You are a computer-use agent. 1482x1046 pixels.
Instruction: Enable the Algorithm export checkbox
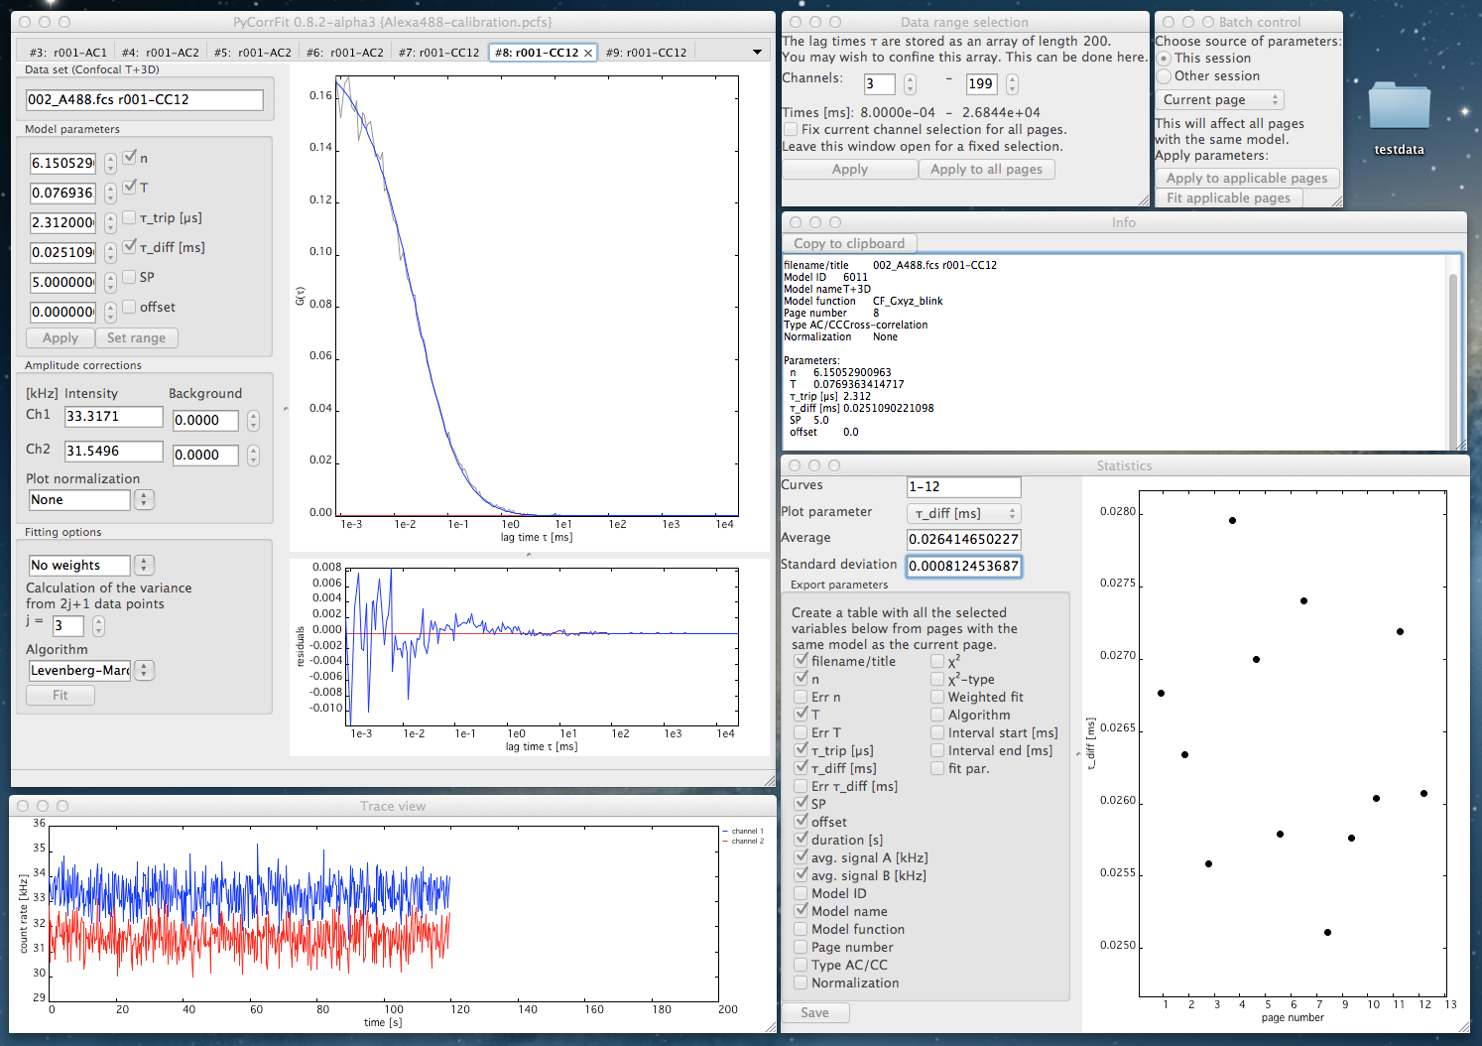[x=937, y=715]
